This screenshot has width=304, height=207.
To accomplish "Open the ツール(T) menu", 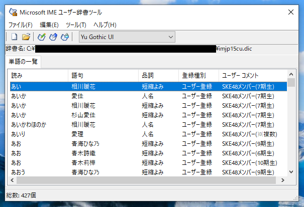I will click(x=76, y=25).
